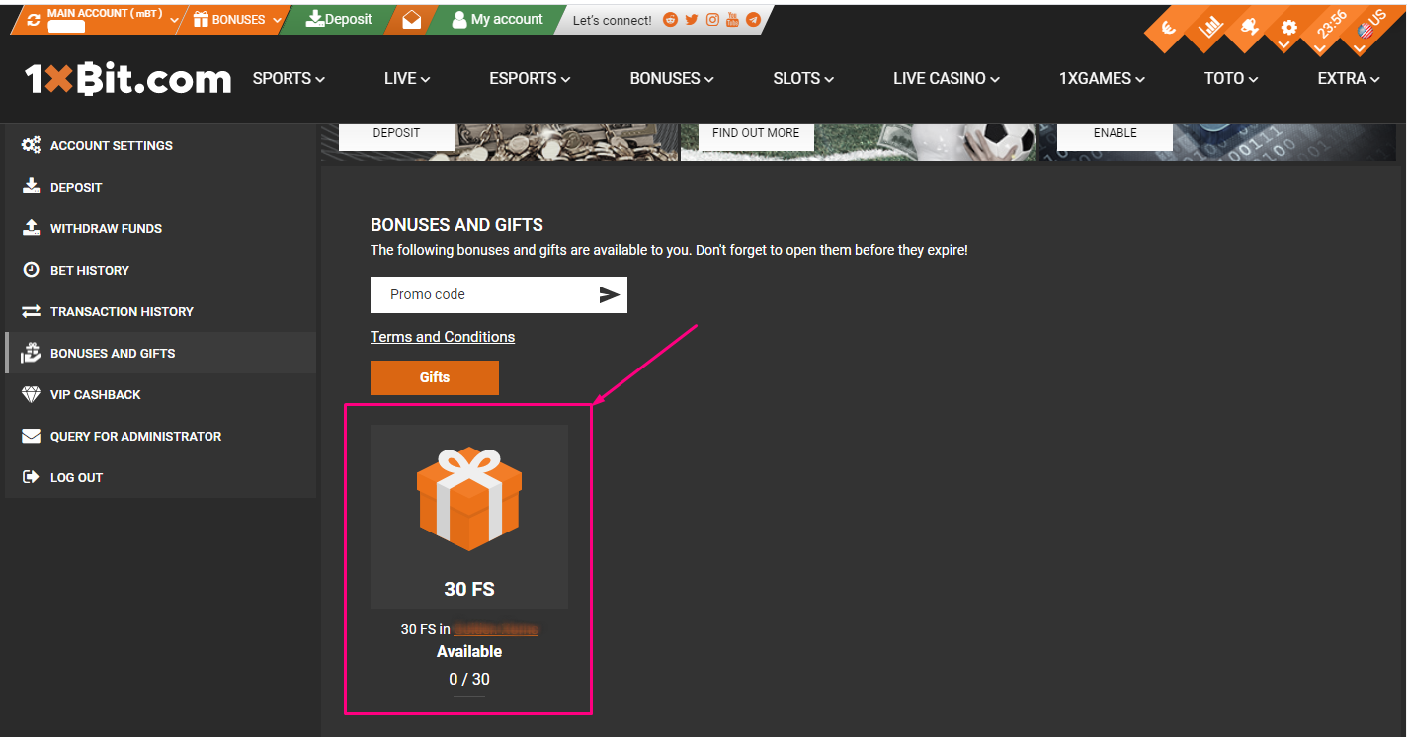1407x737 pixels.
Task: Select the Withdraw Funds sidebar entry
Action: [104, 228]
